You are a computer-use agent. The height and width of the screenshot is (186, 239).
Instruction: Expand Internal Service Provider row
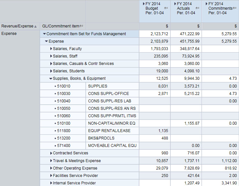51,183
